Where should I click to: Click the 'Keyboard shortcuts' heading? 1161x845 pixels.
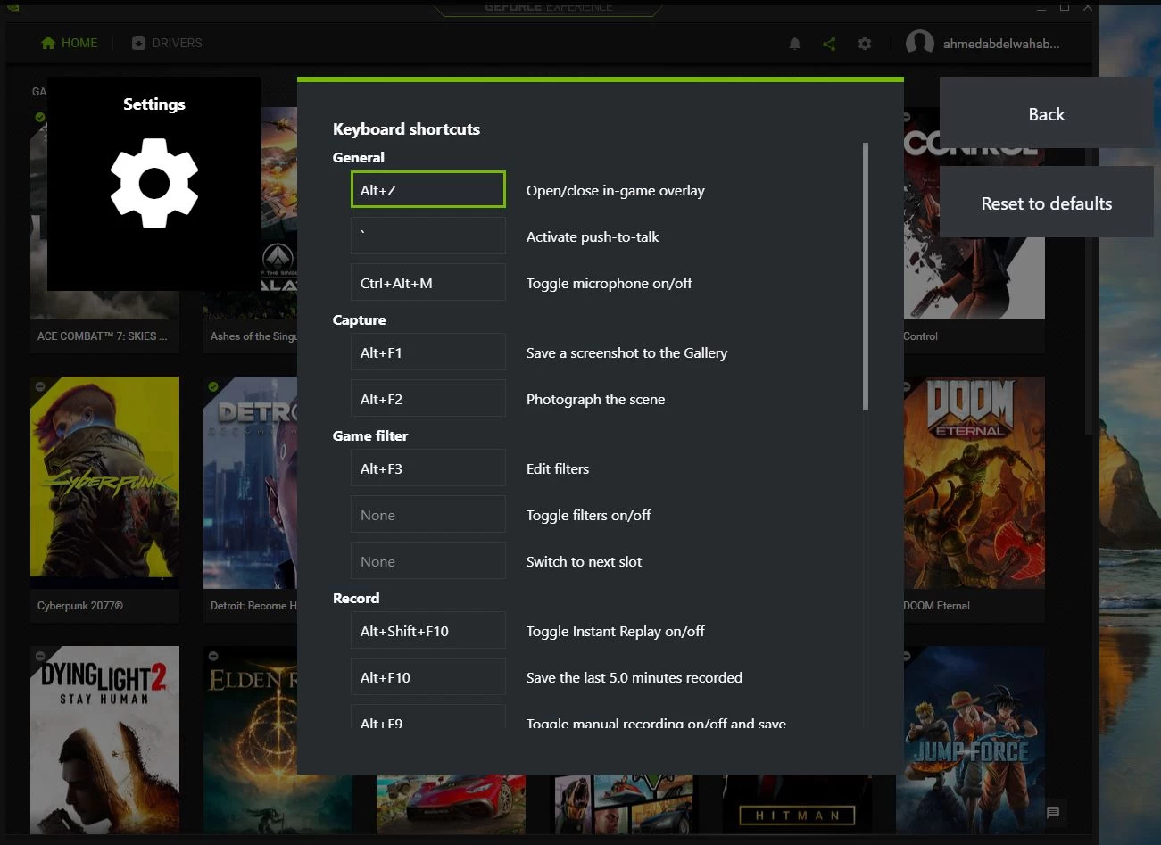point(406,129)
